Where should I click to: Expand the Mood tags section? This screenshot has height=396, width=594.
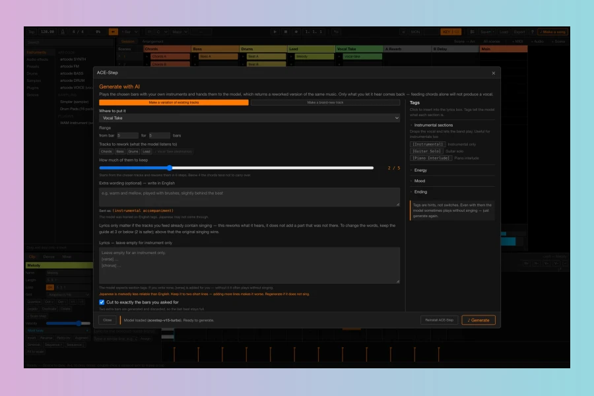pos(419,181)
